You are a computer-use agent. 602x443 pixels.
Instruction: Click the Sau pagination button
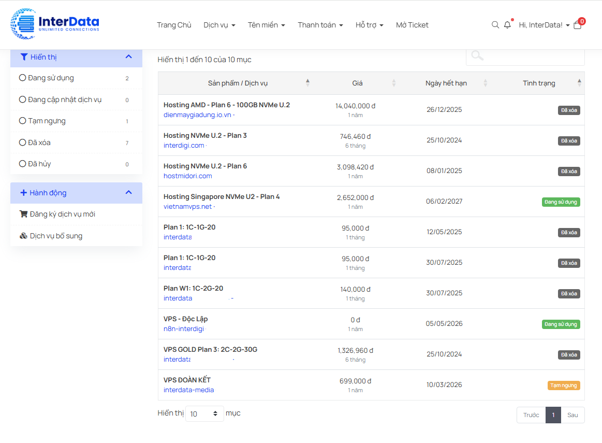click(572, 415)
